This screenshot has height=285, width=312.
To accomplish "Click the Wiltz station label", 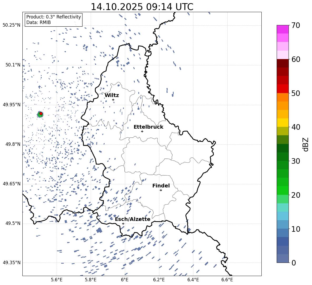I will 112,95.
